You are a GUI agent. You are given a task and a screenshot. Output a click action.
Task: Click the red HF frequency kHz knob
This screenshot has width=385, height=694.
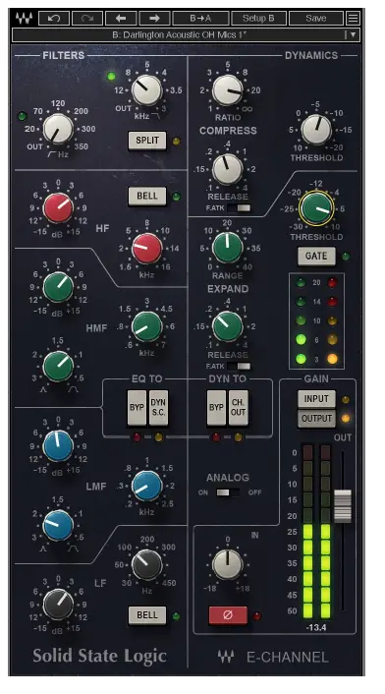(x=146, y=248)
